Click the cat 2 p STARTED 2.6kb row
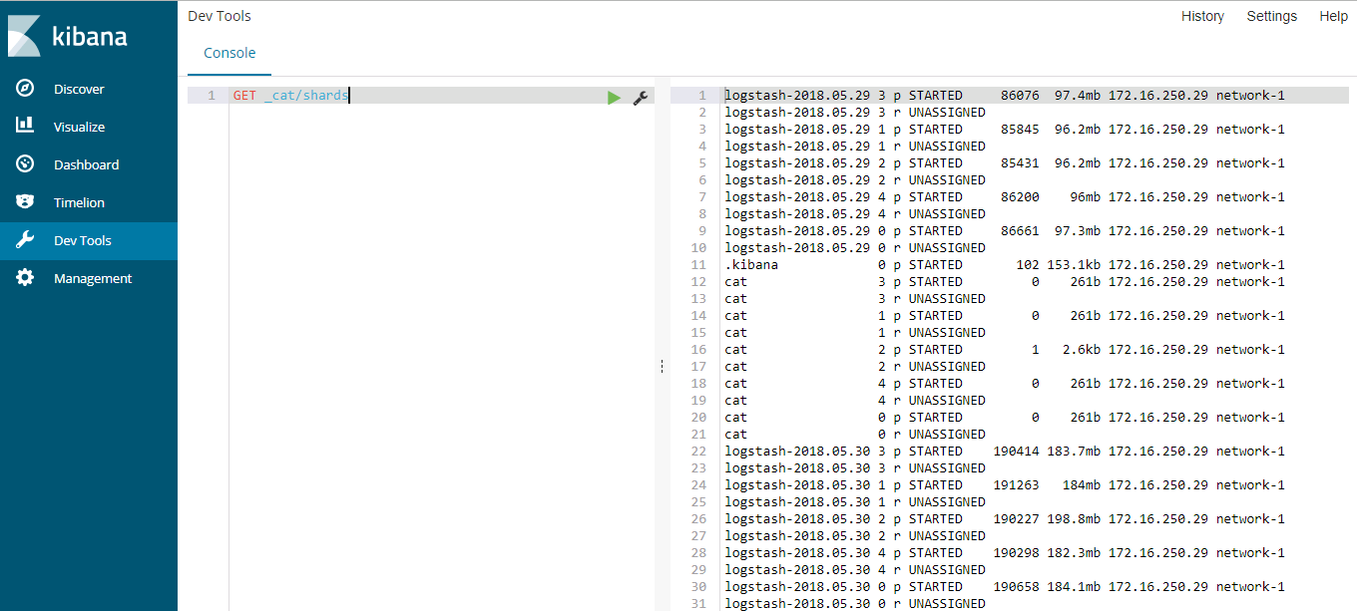Screen dimensions: 1357x611 click(1005, 349)
